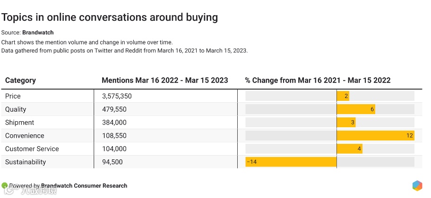Image resolution: width=431 pixels, height=198 pixels.
Task: Click the Brandwatch hexagon logo icon
Action: (417, 186)
